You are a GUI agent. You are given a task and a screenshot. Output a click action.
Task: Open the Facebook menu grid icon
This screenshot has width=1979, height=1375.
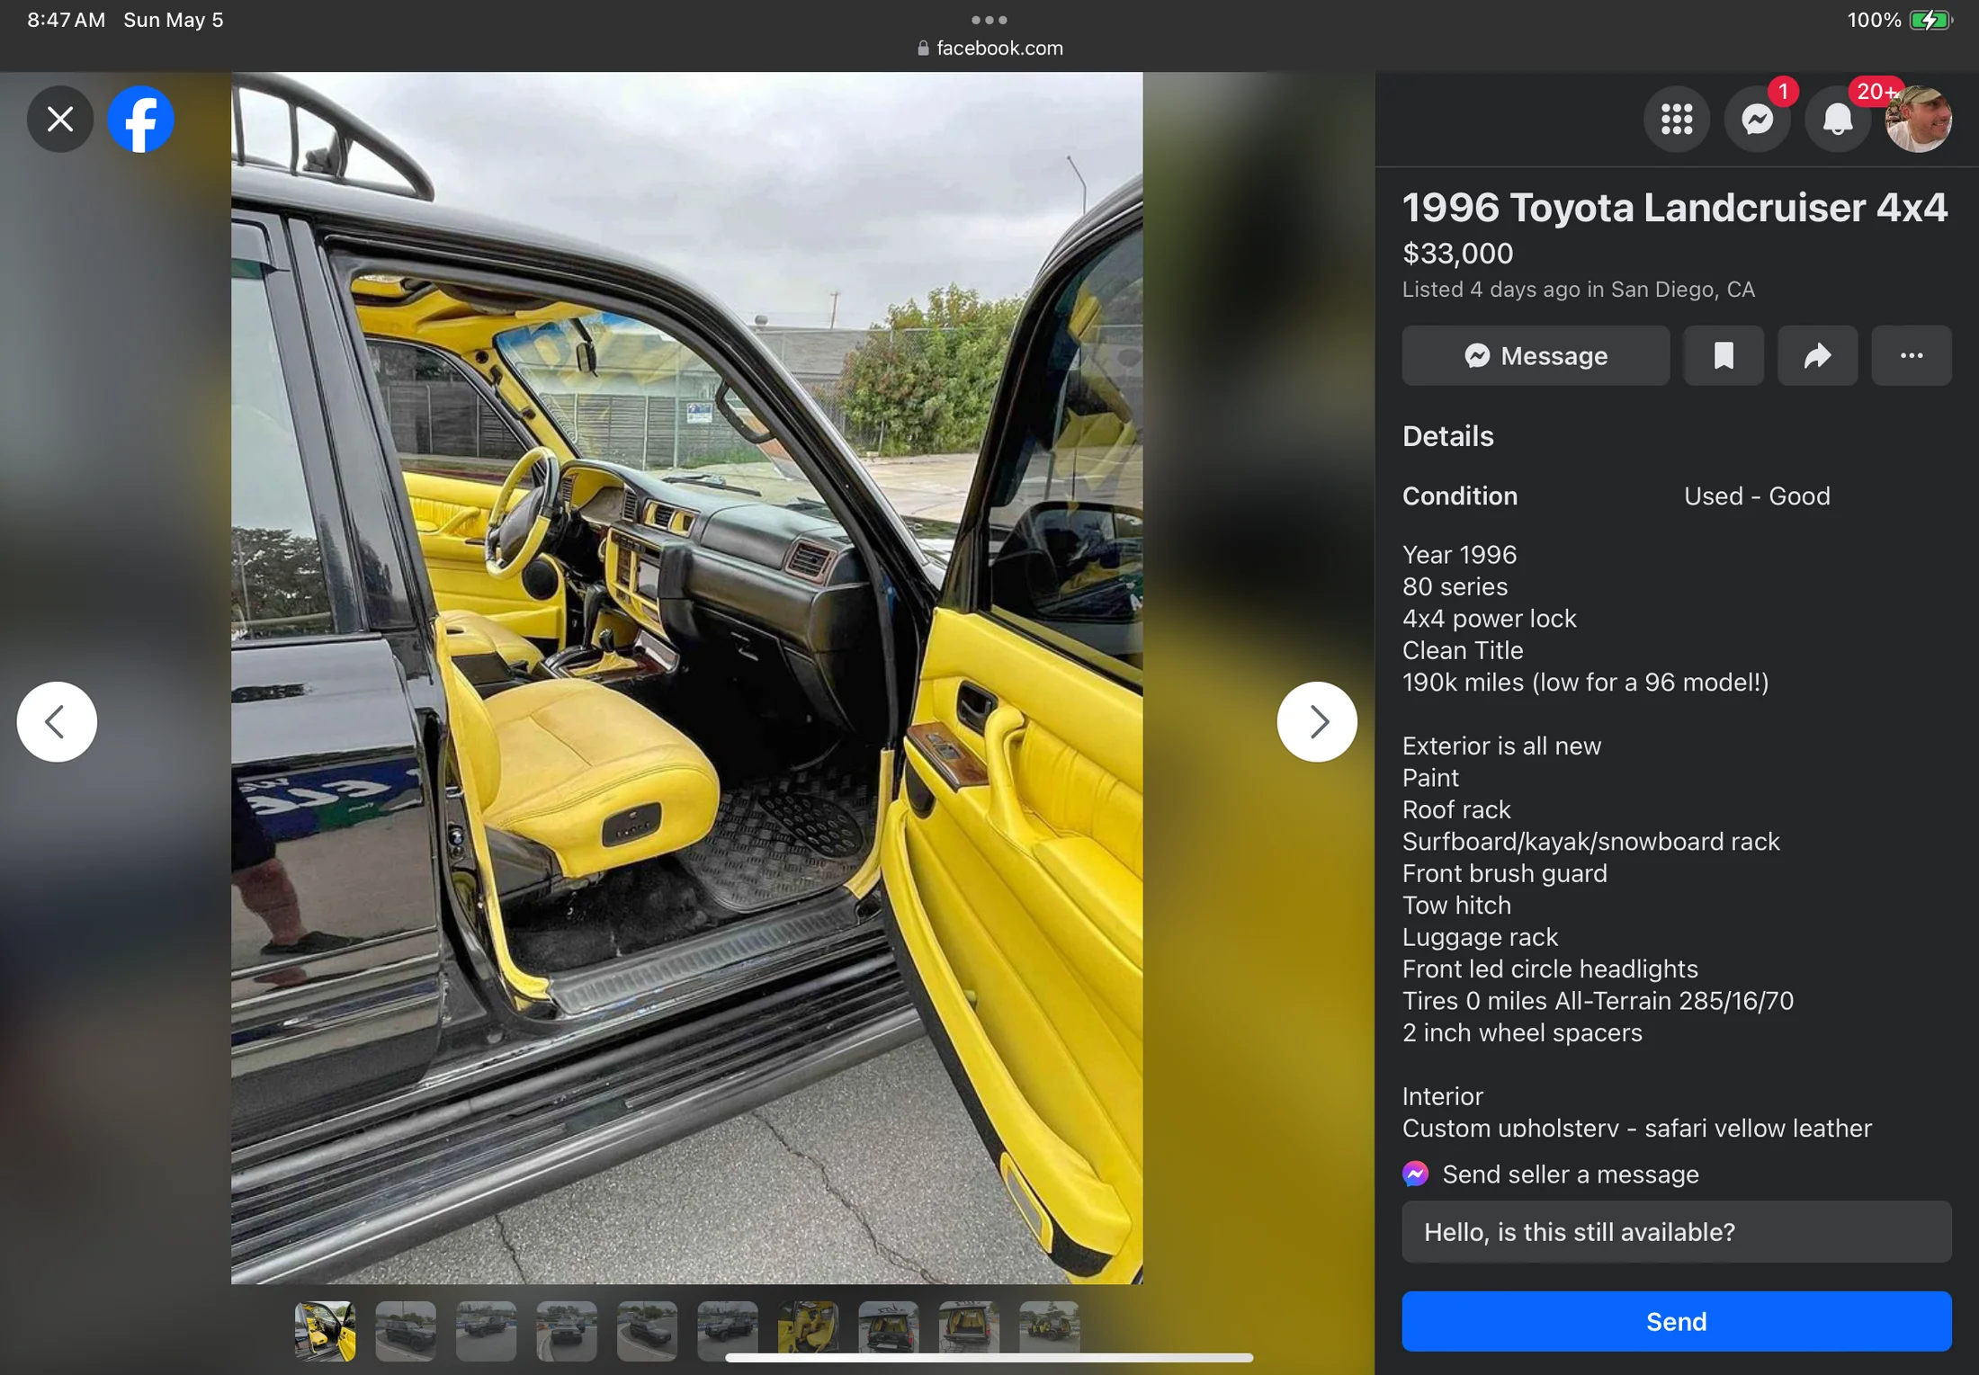click(x=1676, y=119)
